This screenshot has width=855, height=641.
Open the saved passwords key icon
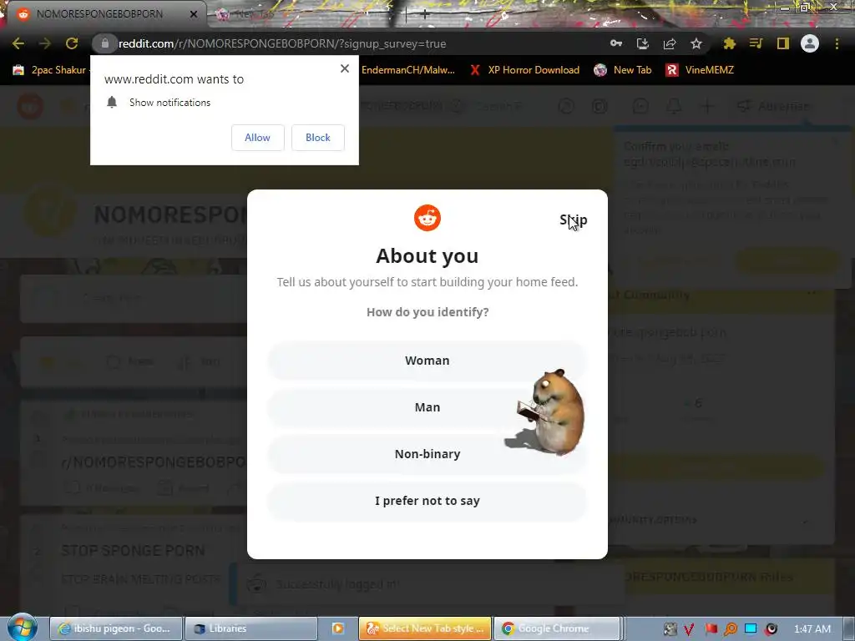coord(616,43)
